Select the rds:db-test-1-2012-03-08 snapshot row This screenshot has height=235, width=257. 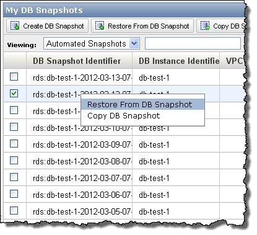point(124,161)
